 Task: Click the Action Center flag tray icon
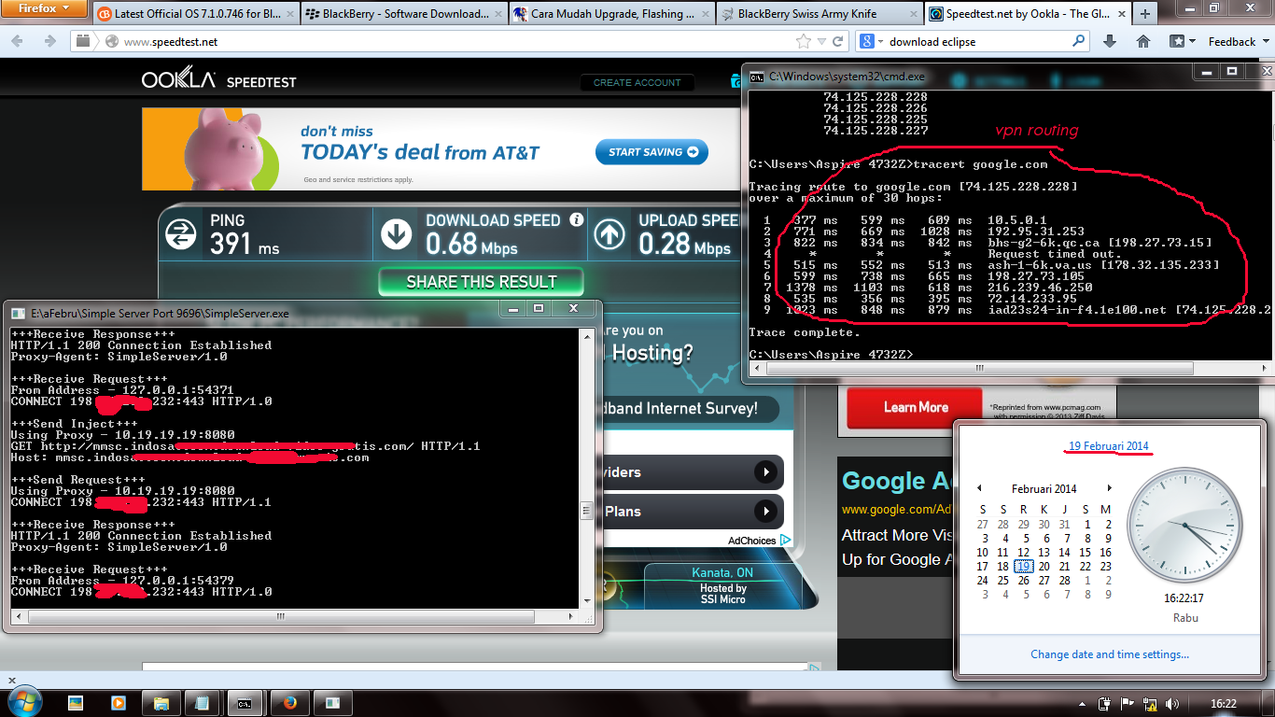1128,704
